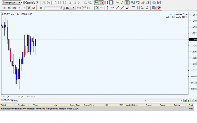Switch to the Profit tab
Screen dimensions: 197x123
15,101
